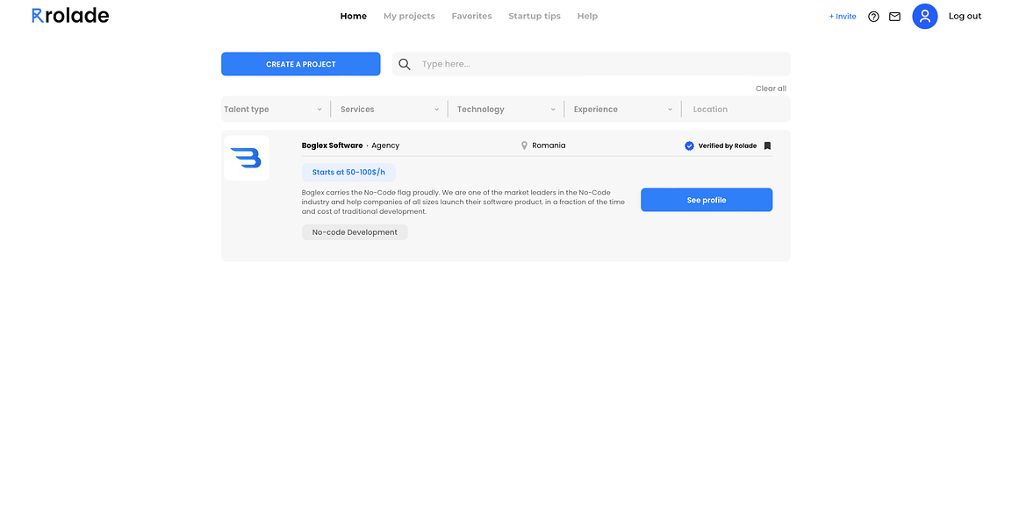
Task: Open the Help menu item
Action: click(x=587, y=16)
